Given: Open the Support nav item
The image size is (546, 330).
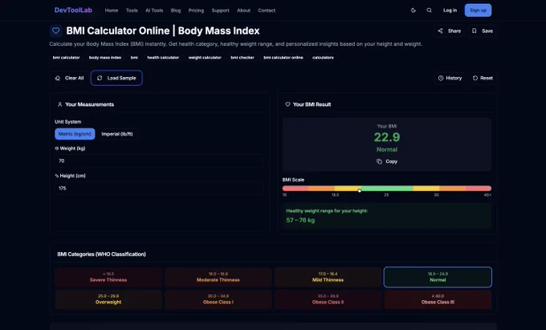Looking at the screenshot, I should [x=221, y=10].
